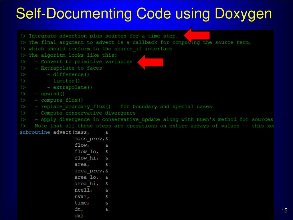
Task: Select the 'time,' argument
Action: pyautogui.click(x=82, y=203)
